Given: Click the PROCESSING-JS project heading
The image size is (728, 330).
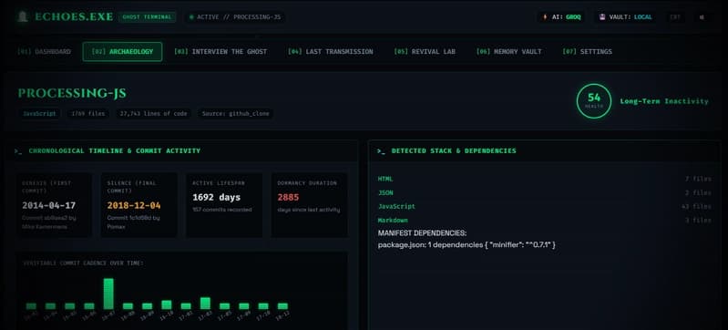Looking at the screenshot, I should tap(72, 93).
